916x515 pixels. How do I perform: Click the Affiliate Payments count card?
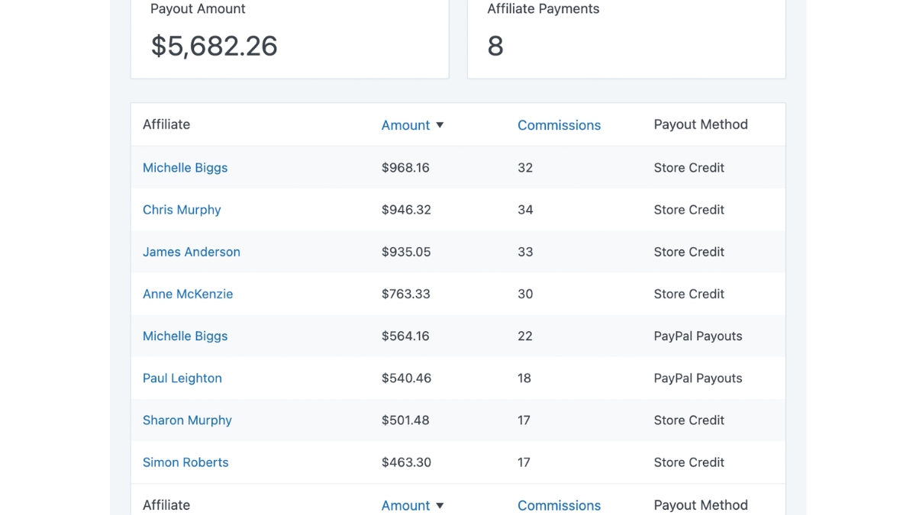[626, 38]
